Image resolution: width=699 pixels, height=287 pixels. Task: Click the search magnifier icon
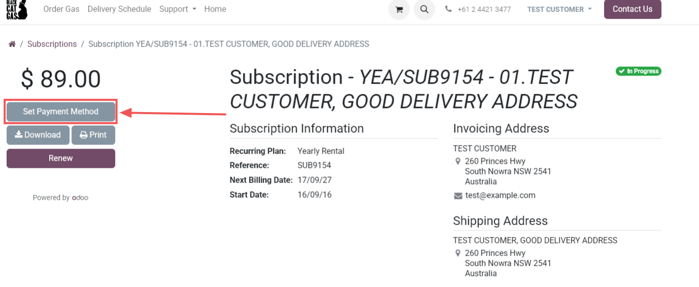424,10
